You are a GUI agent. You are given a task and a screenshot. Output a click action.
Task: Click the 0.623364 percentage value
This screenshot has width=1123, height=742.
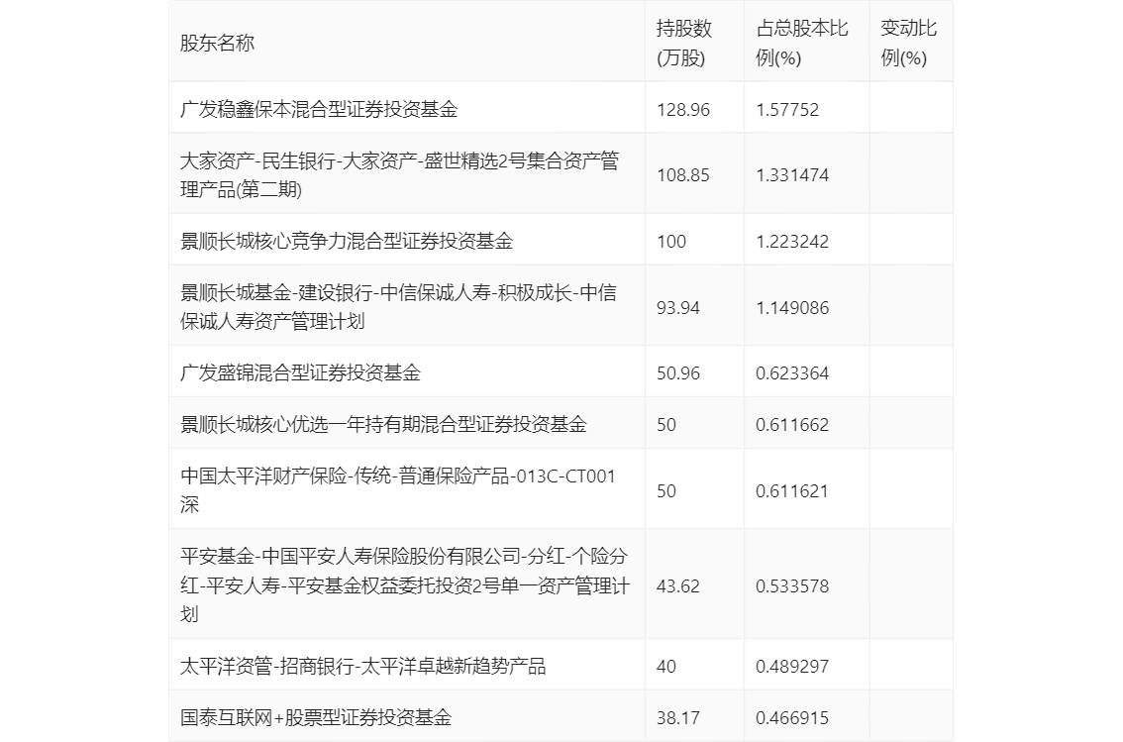(x=792, y=373)
